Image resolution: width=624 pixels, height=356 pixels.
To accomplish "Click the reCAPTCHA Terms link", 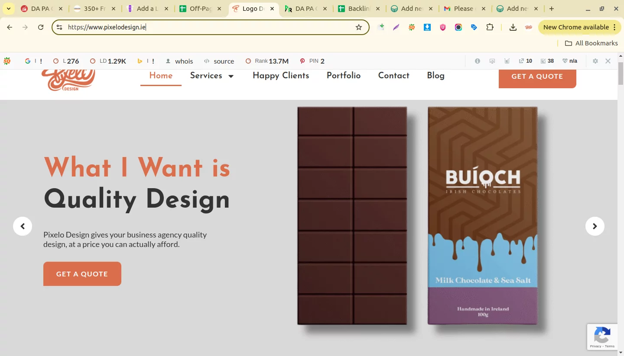I will pyautogui.click(x=610, y=346).
